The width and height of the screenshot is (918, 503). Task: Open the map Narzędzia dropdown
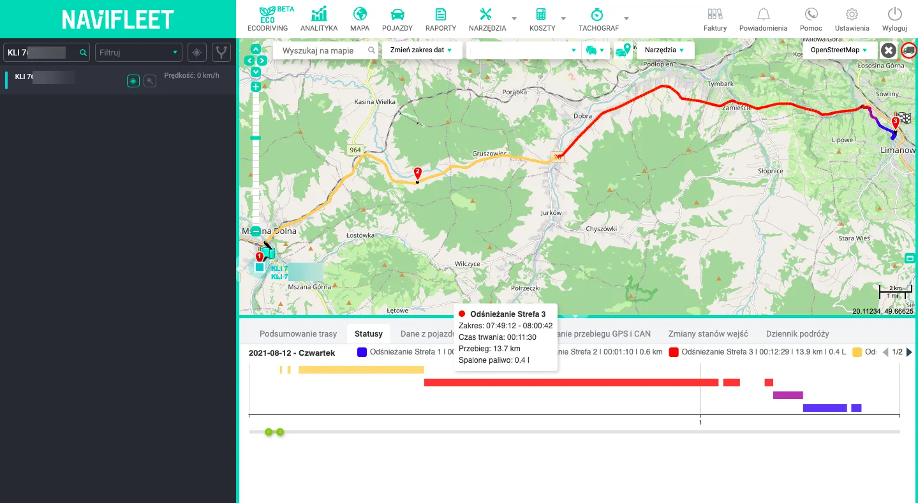(665, 50)
